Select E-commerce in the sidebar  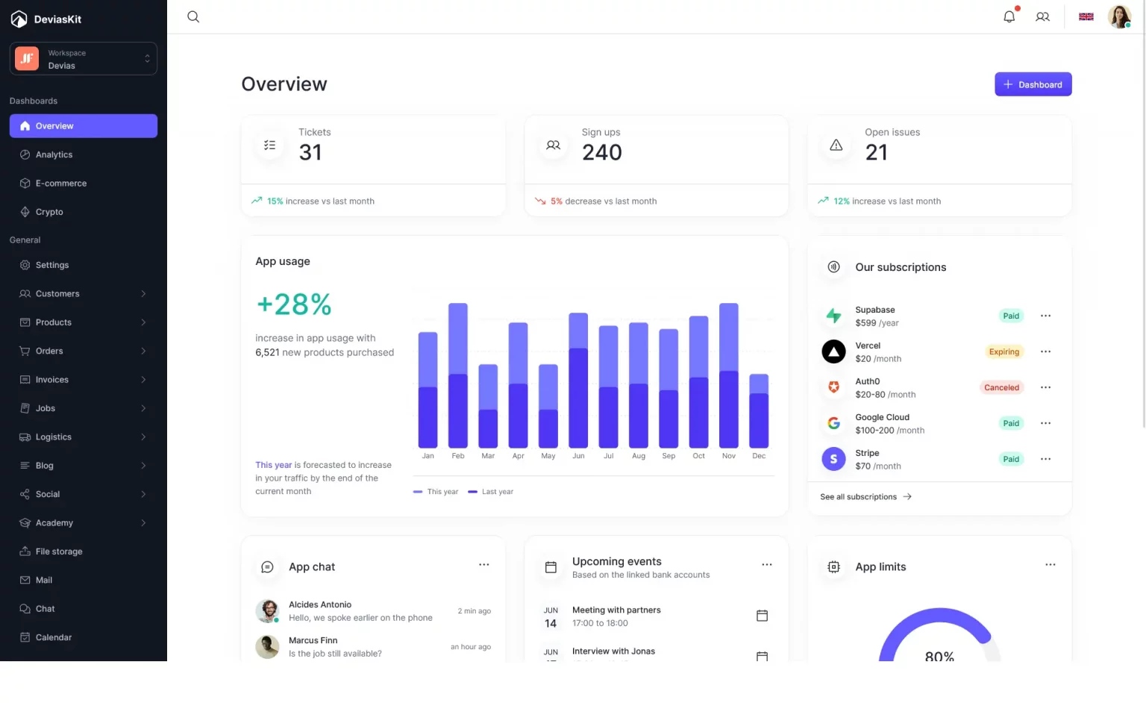(x=60, y=183)
